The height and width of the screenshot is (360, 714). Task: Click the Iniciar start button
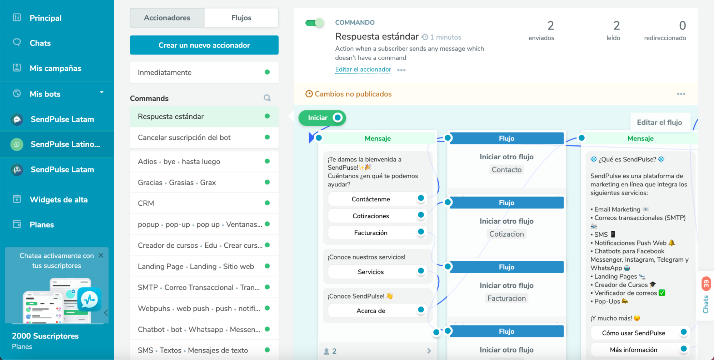(322, 118)
